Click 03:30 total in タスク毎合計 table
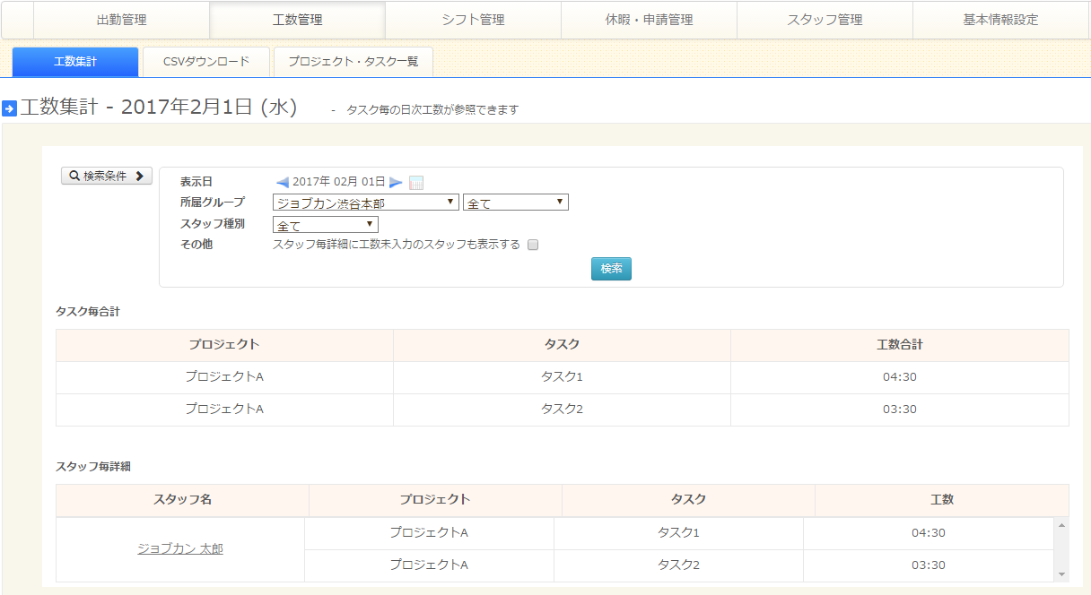Viewport: 1091px width, 595px height. point(900,410)
